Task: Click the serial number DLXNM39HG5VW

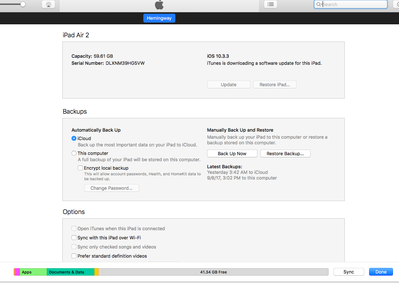Action: coord(125,63)
